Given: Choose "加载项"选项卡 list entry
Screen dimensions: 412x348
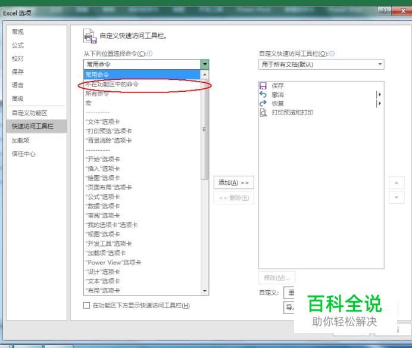Looking at the screenshot, I should tap(142, 253).
